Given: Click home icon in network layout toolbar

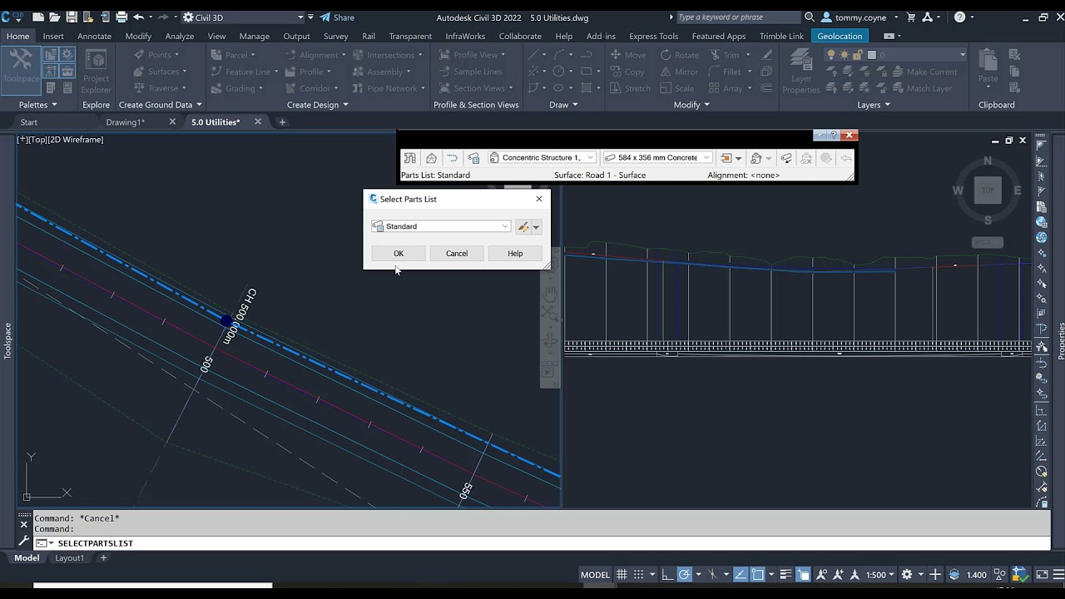Looking at the screenshot, I should tap(431, 158).
